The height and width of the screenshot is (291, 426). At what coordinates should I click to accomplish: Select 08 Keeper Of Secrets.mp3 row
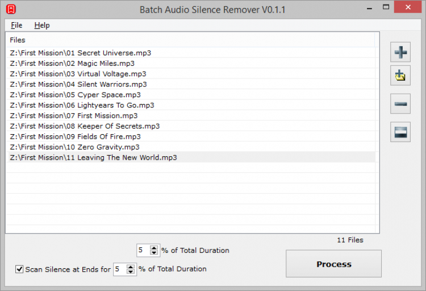(85, 126)
